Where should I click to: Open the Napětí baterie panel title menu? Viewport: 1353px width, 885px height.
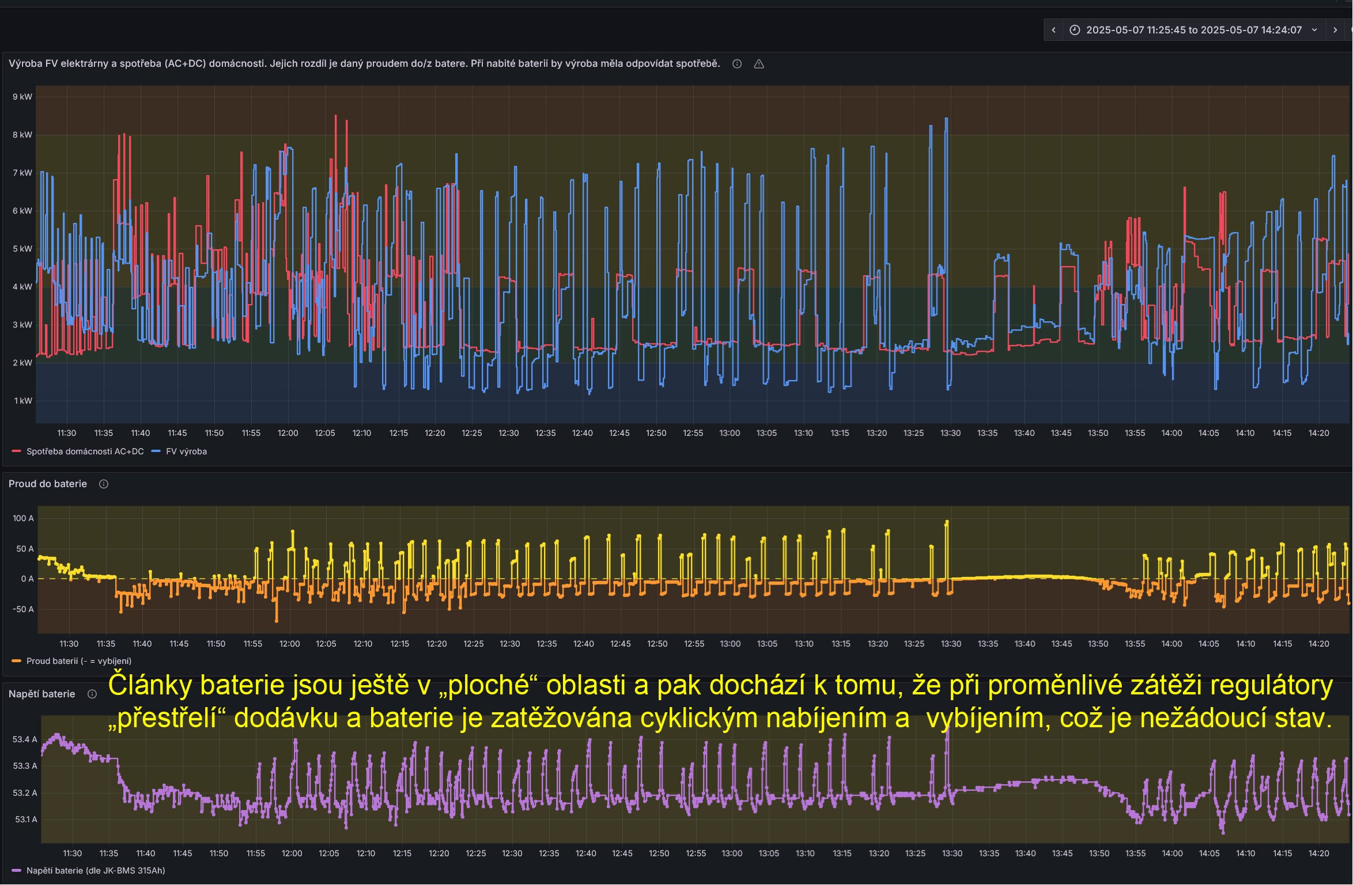[x=42, y=694]
